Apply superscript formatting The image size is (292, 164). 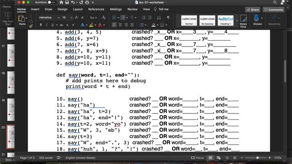point(73,25)
